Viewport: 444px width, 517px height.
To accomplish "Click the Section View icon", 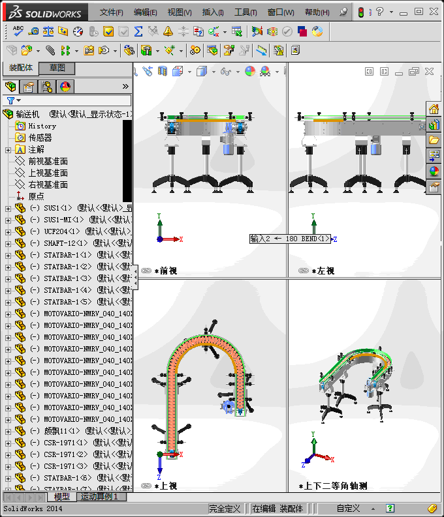I will (x=163, y=71).
